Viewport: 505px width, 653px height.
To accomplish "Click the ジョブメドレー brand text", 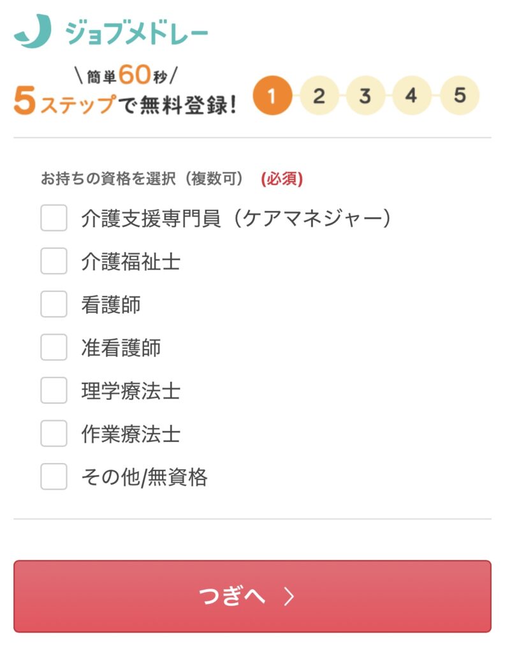I will coord(136,33).
